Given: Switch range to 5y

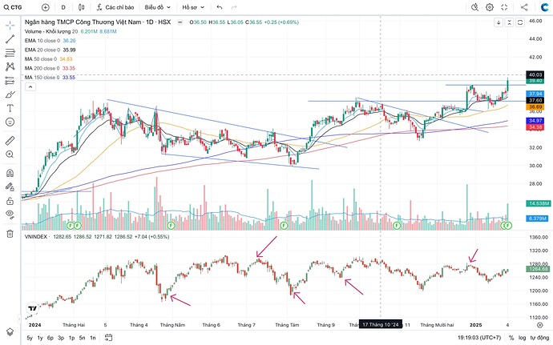Looking at the screenshot, I should pyautogui.click(x=30, y=338).
